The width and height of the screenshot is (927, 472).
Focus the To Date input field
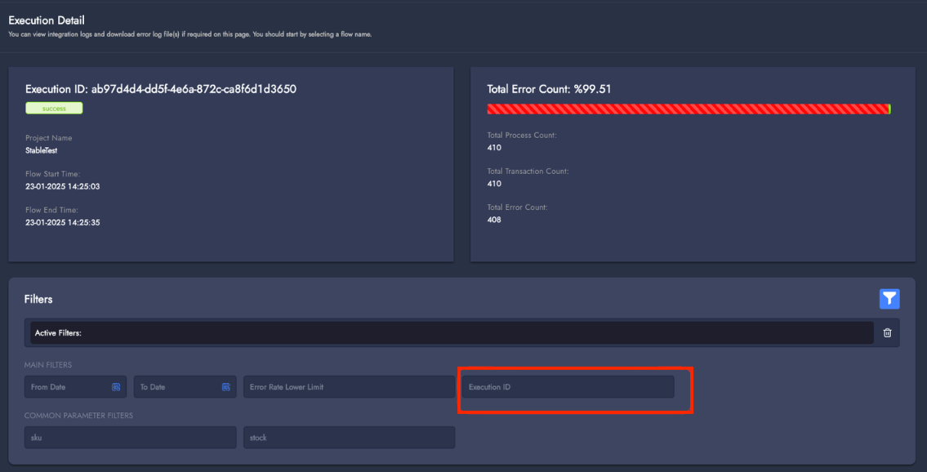[176, 387]
